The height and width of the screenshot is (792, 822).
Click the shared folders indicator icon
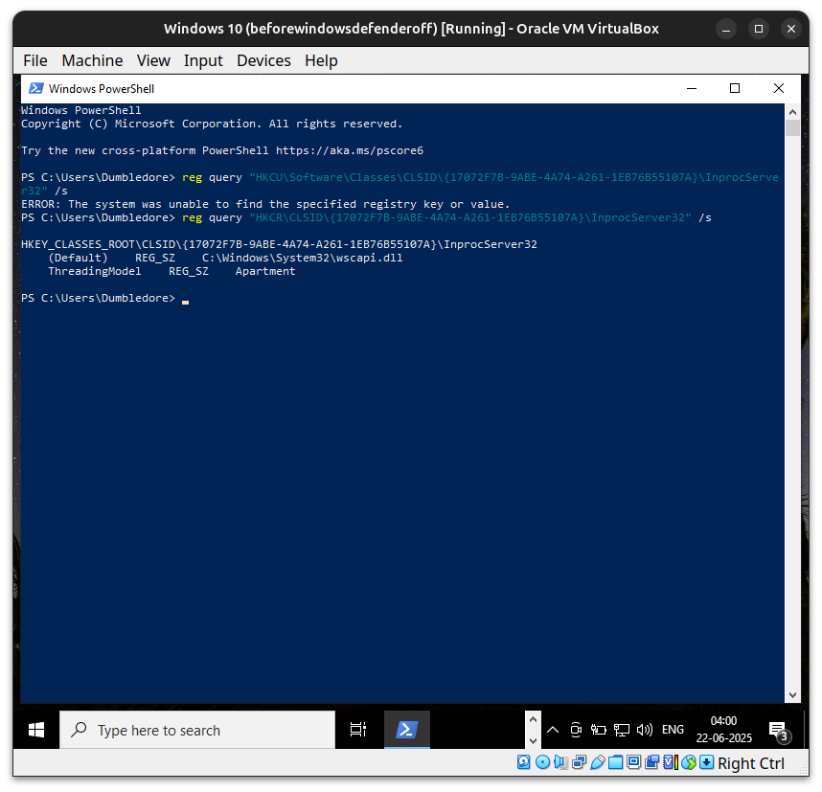pos(615,762)
